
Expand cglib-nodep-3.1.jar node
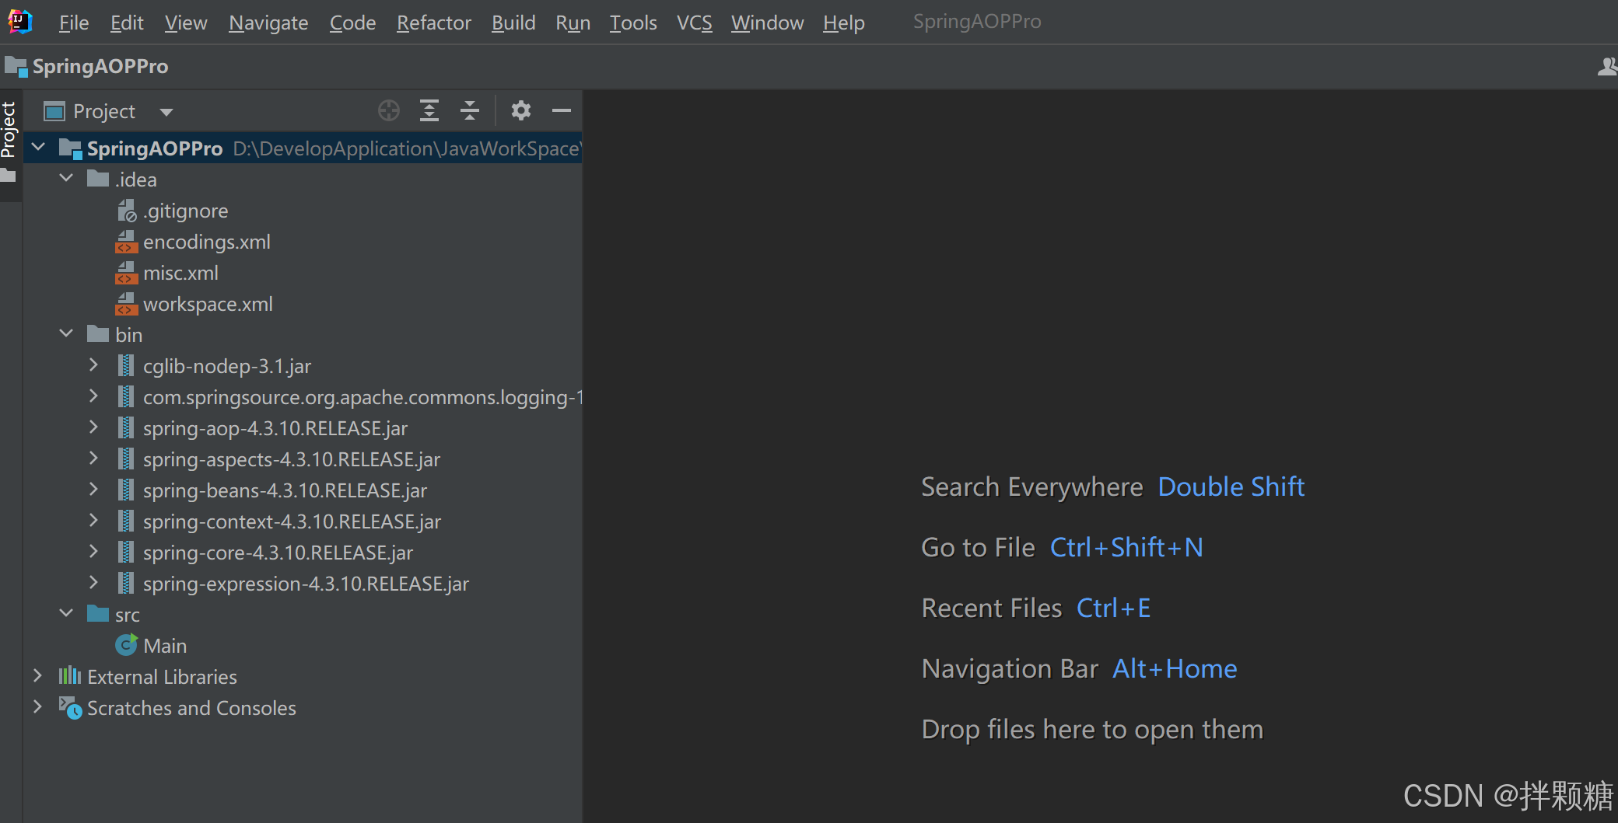coord(93,364)
